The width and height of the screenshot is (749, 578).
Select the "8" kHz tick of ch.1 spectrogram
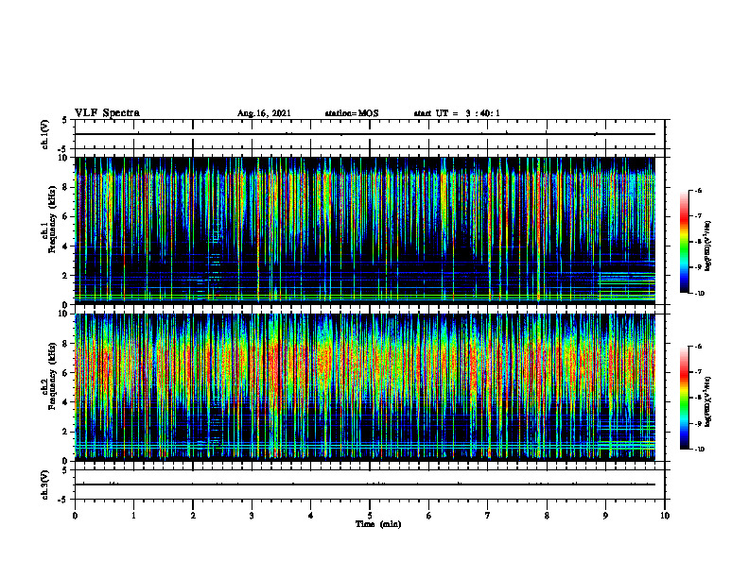66,187
